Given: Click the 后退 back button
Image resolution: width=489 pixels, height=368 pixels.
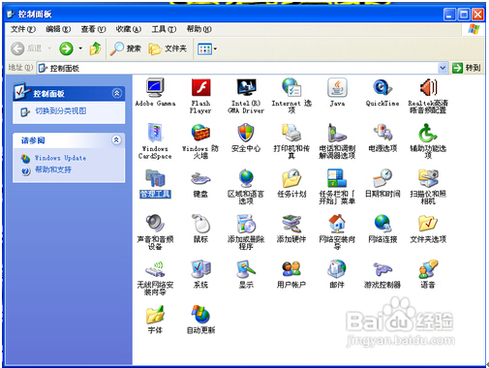Looking at the screenshot, I should [26, 48].
